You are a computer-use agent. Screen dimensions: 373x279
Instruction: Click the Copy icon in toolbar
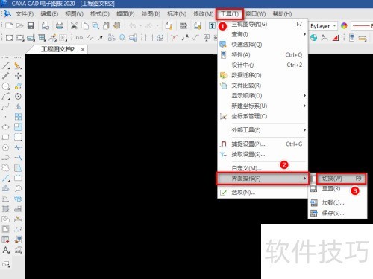coord(85,25)
